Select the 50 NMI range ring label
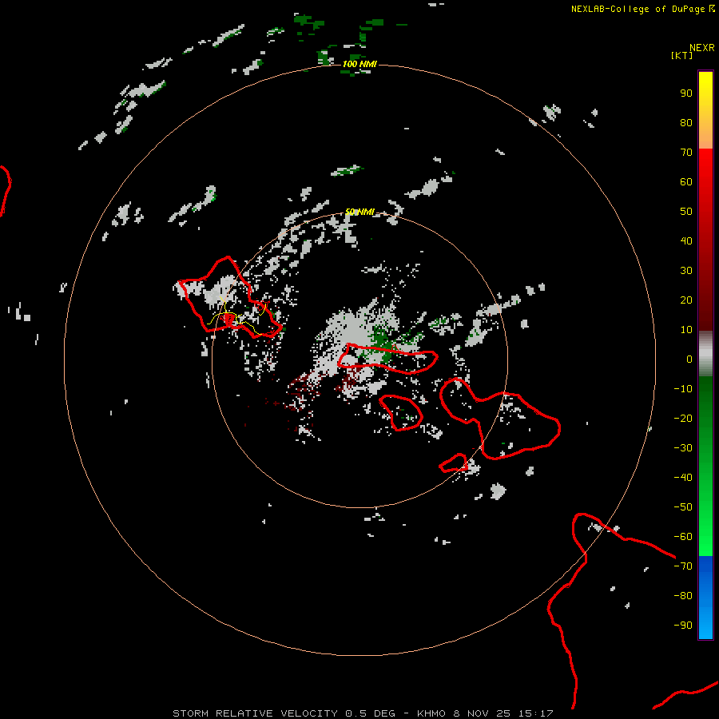The width and height of the screenshot is (719, 719). click(x=359, y=212)
